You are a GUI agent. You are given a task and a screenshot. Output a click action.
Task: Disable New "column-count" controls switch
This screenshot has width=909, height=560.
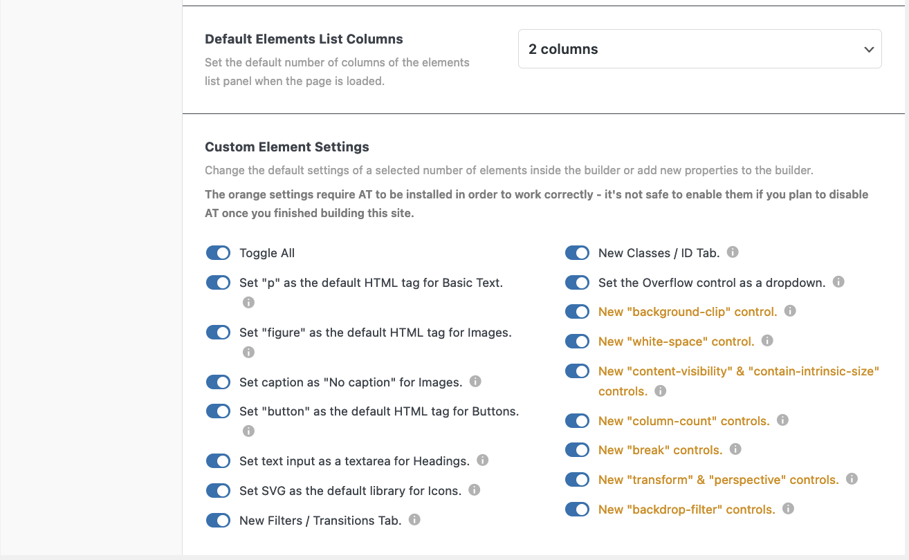(577, 421)
